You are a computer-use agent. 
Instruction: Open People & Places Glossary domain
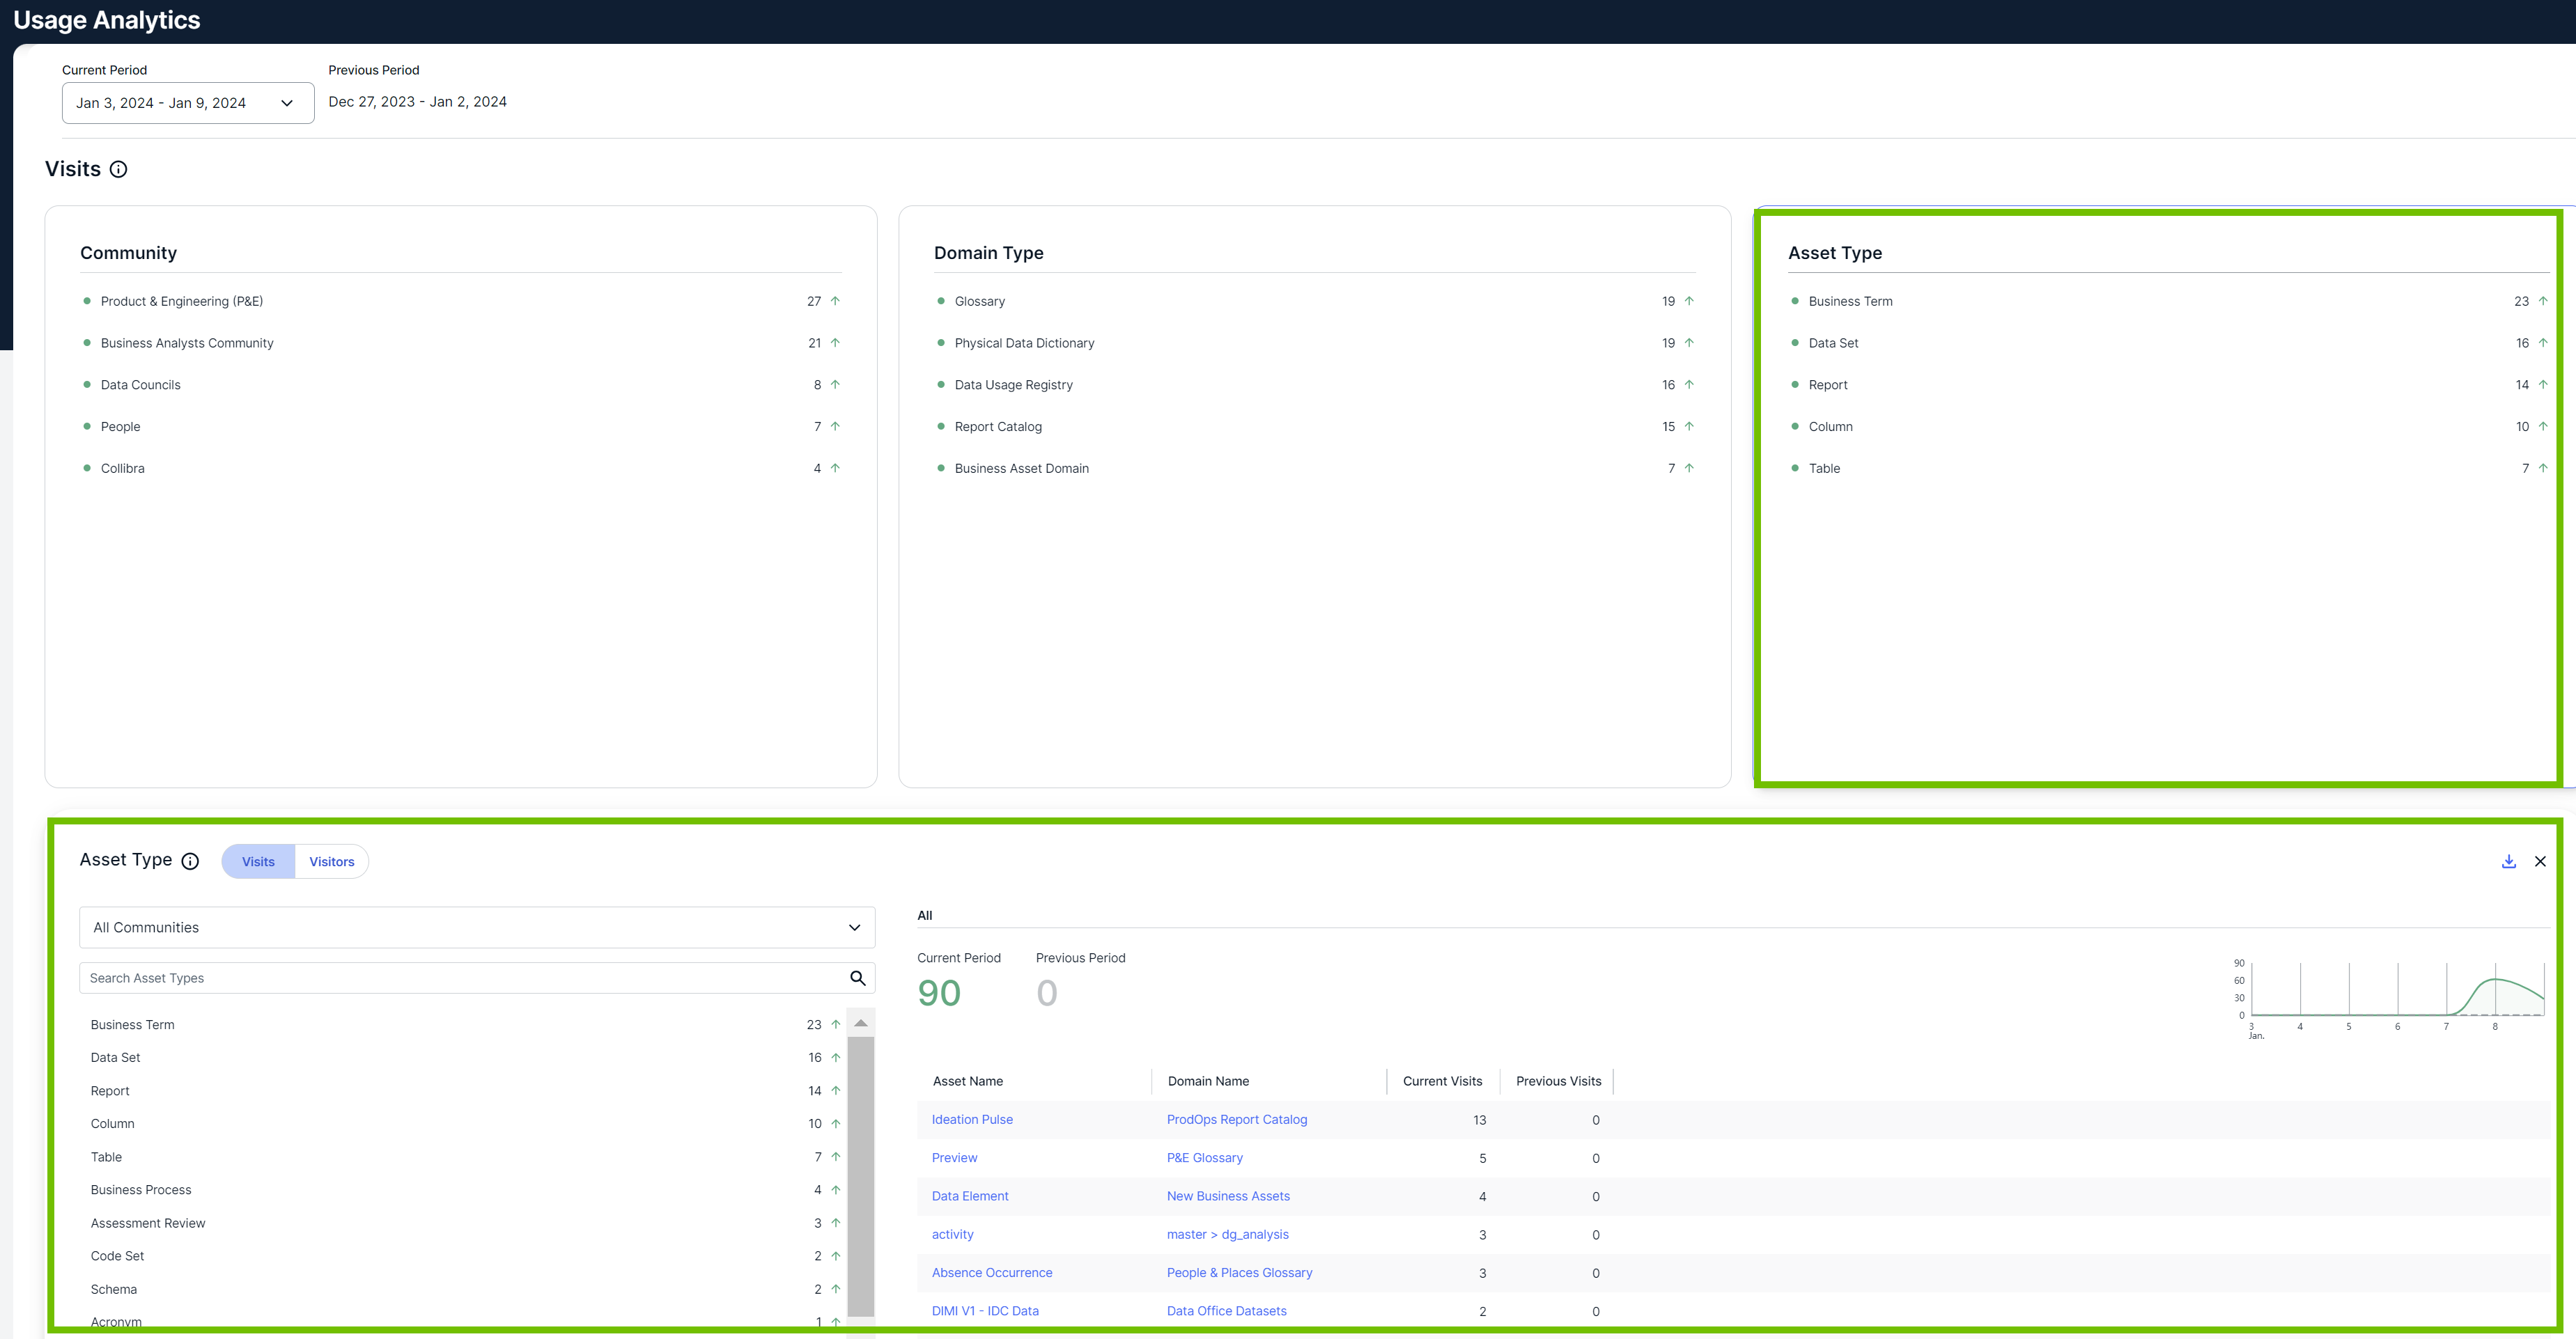point(1239,1273)
